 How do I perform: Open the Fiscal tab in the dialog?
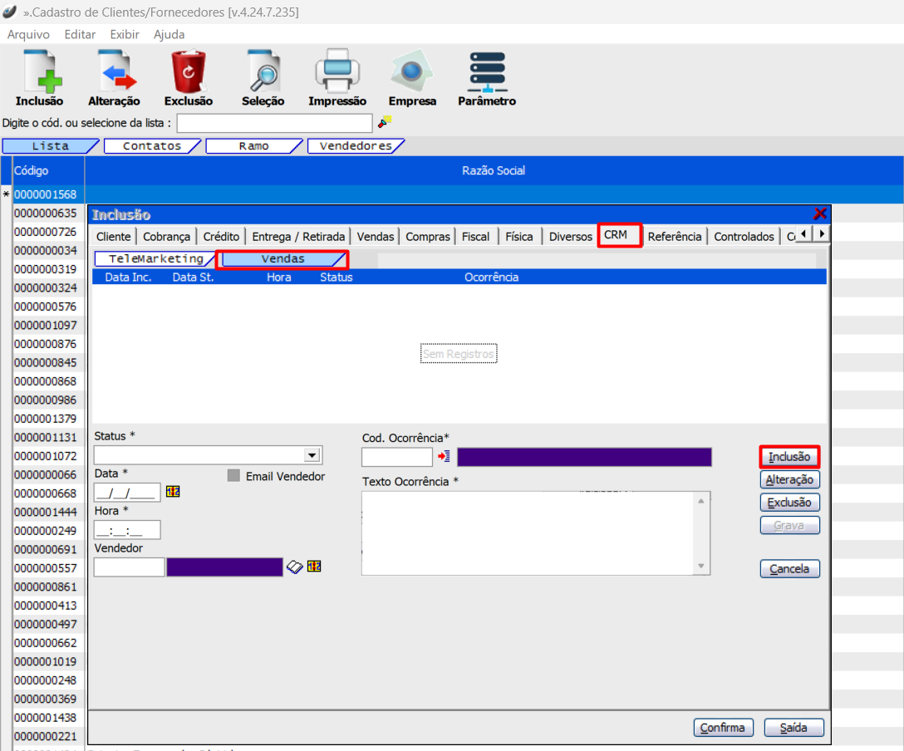475,237
